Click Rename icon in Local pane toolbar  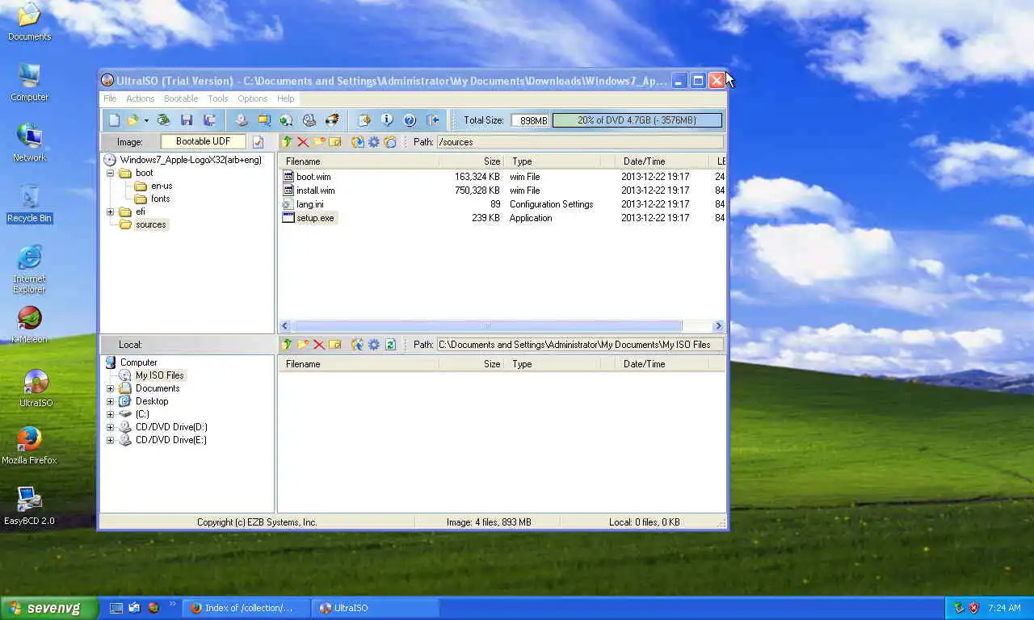coord(335,345)
